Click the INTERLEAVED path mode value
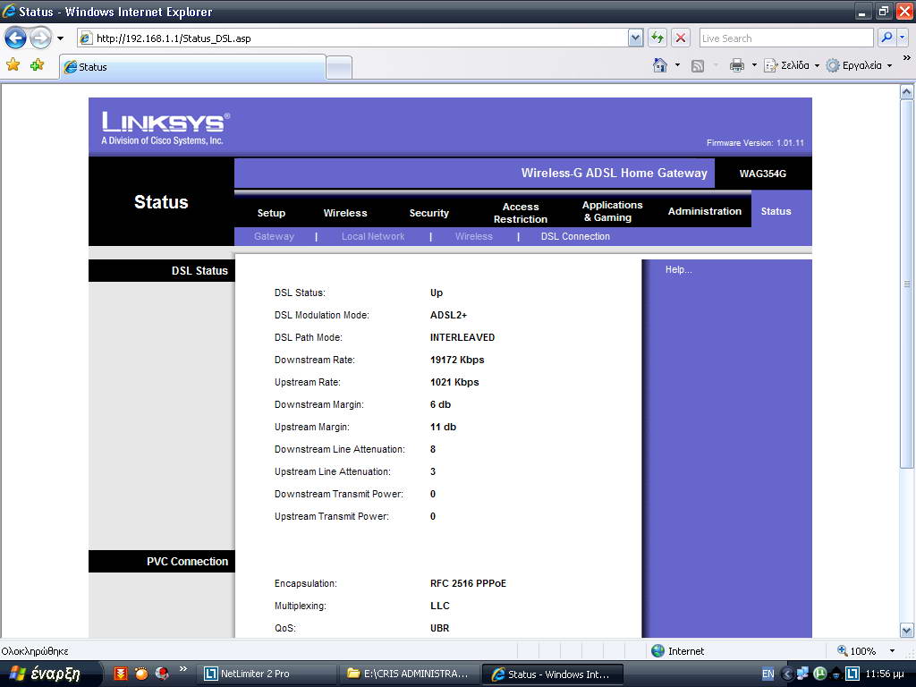Image resolution: width=916 pixels, height=687 pixels. coord(462,337)
